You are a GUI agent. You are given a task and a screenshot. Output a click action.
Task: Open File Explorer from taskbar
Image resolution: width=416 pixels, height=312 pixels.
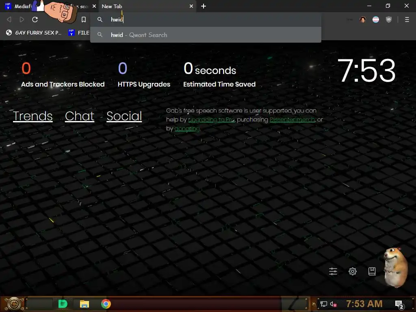[x=84, y=304]
